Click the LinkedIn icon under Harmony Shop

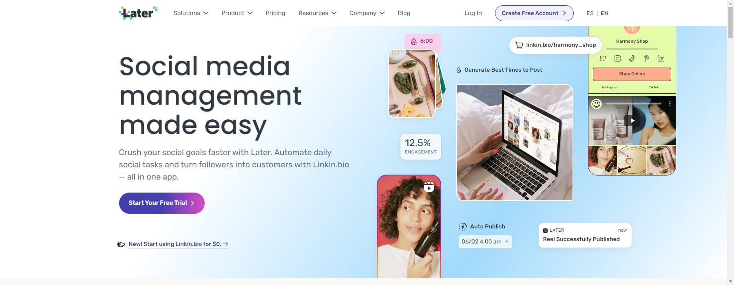click(661, 59)
